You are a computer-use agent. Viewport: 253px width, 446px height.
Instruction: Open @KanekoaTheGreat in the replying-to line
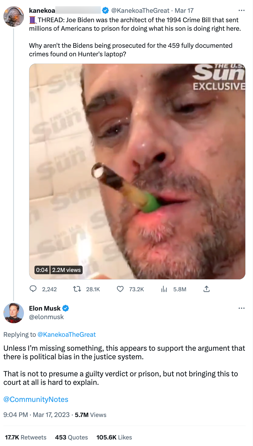(67, 334)
